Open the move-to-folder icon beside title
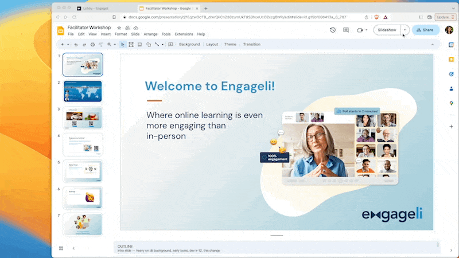This screenshot has height=258, width=459. (127, 28)
